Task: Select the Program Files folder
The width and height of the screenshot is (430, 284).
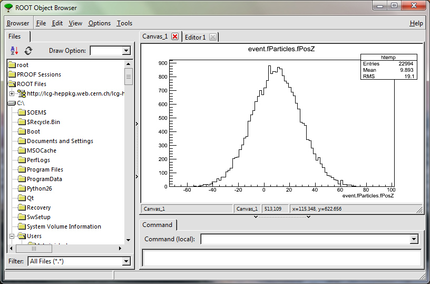Action: (45, 169)
